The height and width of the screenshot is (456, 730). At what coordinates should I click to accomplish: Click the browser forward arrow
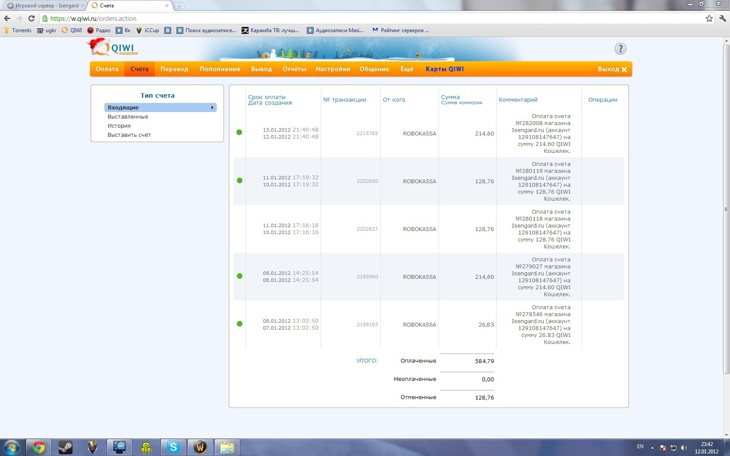[19, 18]
